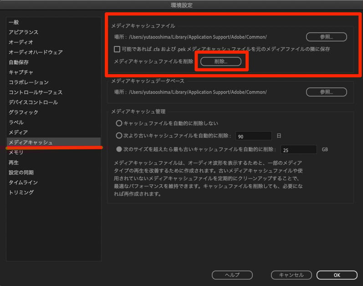The width and height of the screenshot is (363, 286).
Task: Open the オーディオ settings category
Action: [21, 42]
